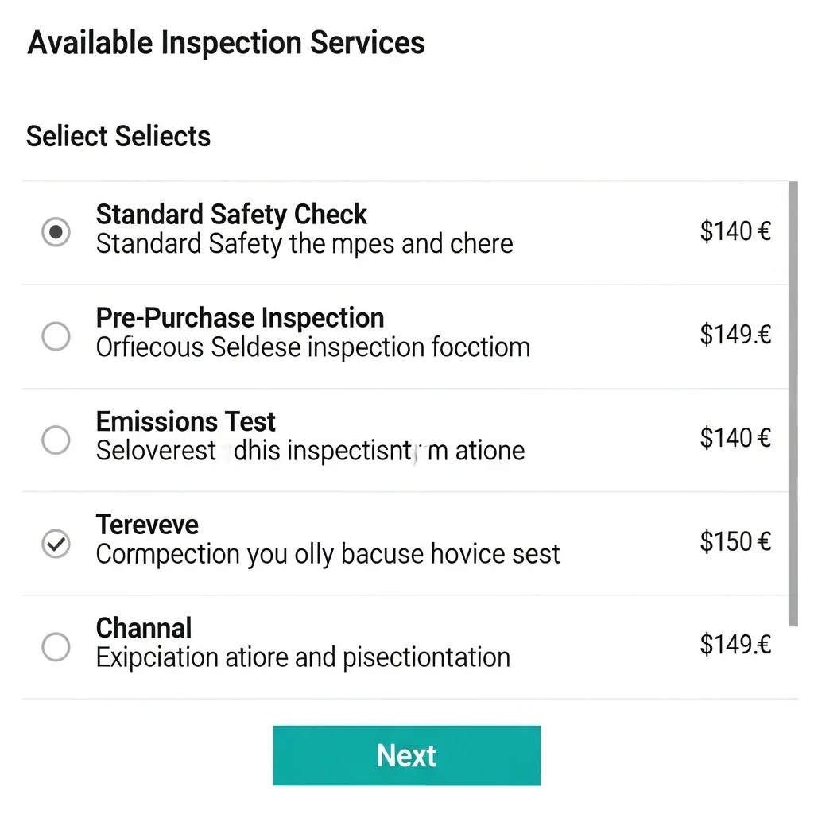
Task: Click the Tereveve service title
Action: point(147,525)
